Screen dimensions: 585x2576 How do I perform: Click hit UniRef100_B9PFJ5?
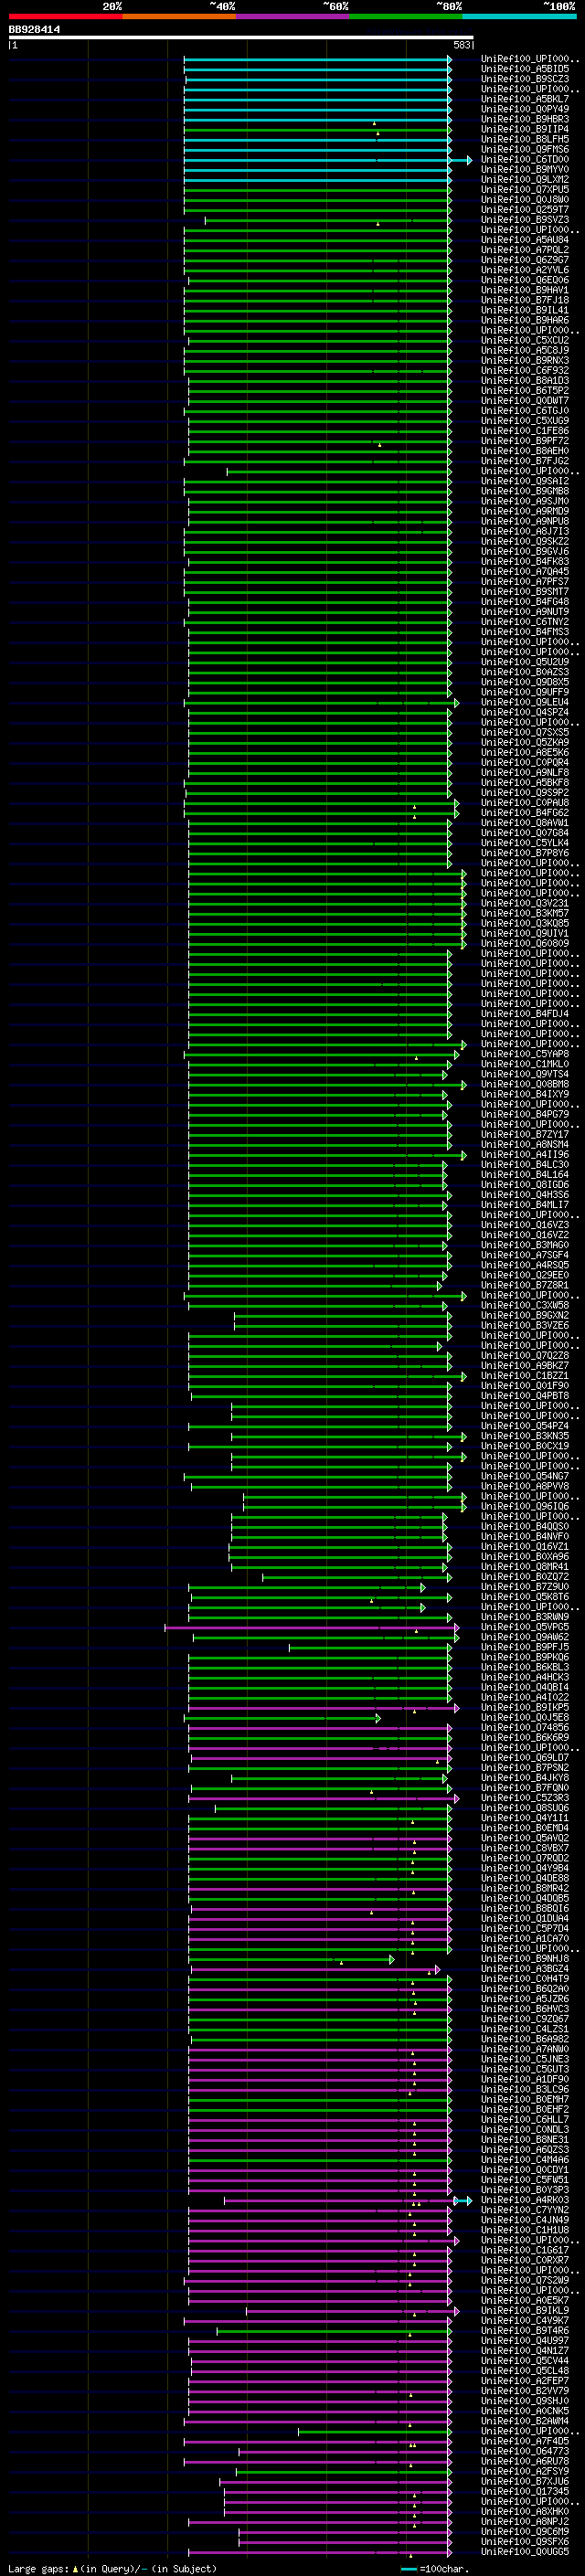point(525,1648)
